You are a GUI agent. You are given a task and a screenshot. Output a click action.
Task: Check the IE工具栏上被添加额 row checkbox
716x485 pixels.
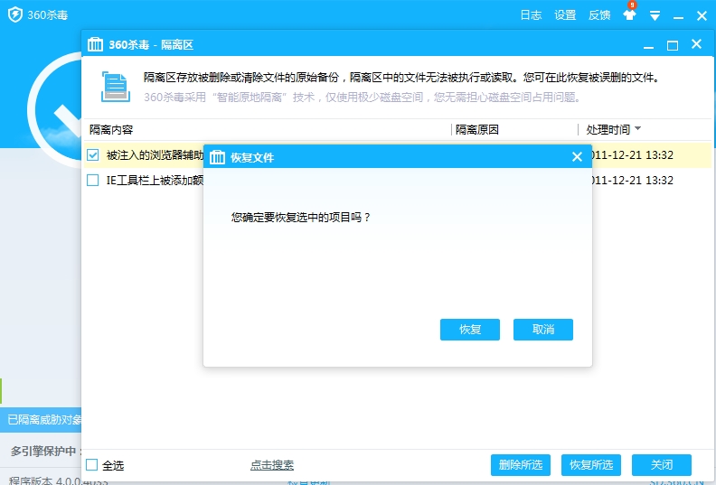pyautogui.click(x=93, y=181)
